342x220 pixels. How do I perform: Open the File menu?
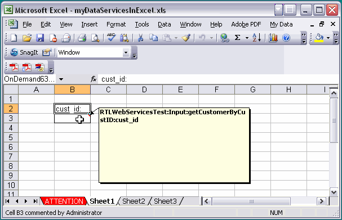point(27,24)
